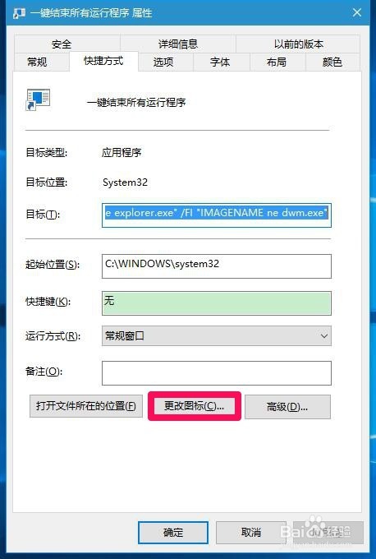Open the 选项 tab
376x559 pixels.
coord(163,62)
